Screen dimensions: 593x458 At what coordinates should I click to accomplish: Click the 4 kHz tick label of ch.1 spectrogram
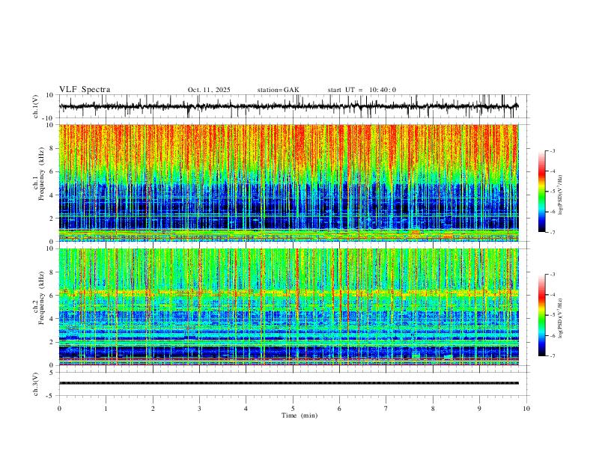click(x=52, y=195)
